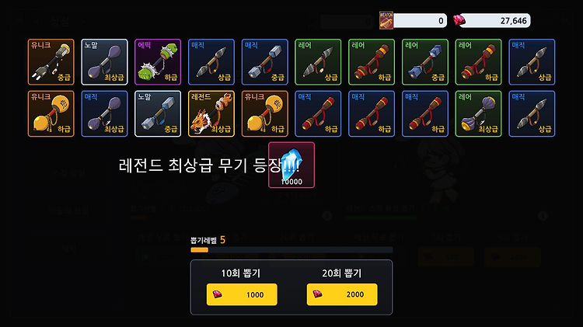Buy 20 draws for 2000 gems

click(x=342, y=294)
